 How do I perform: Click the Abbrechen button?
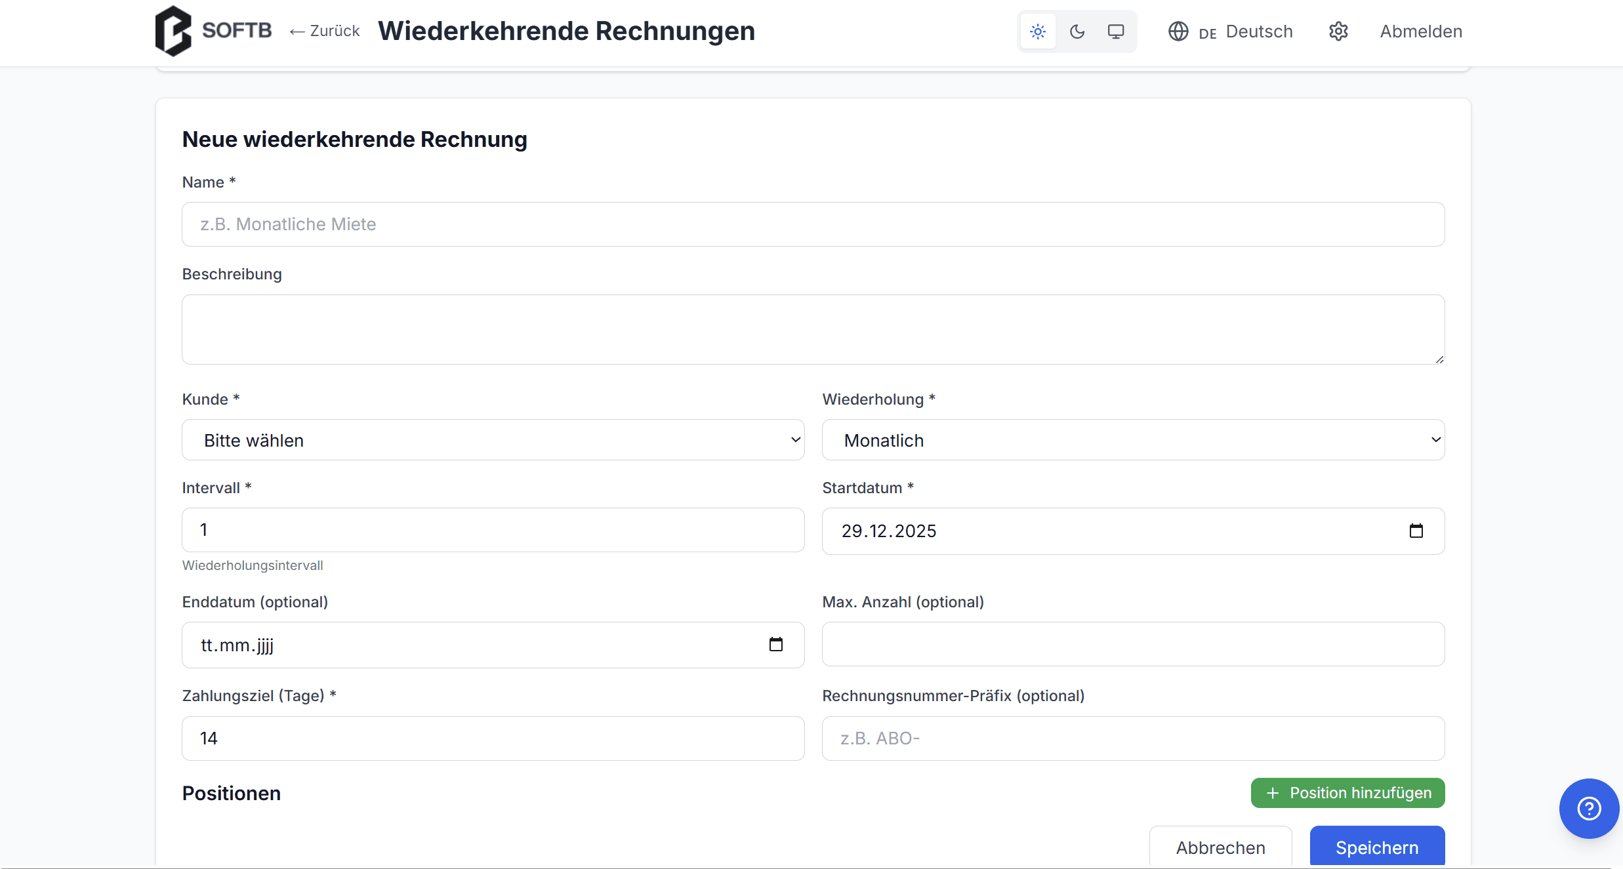point(1220,847)
